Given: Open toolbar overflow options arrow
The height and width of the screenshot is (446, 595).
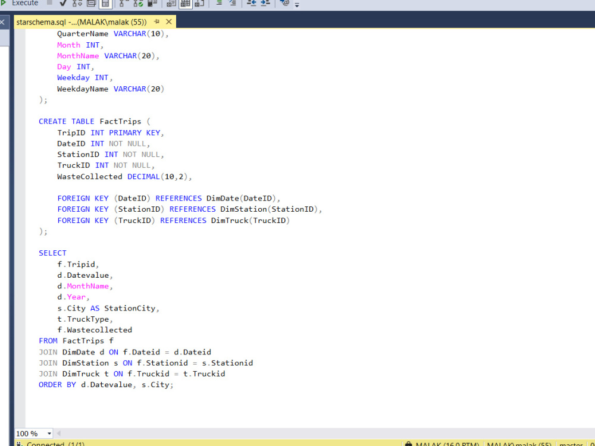Looking at the screenshot, I should pos(297,5).
